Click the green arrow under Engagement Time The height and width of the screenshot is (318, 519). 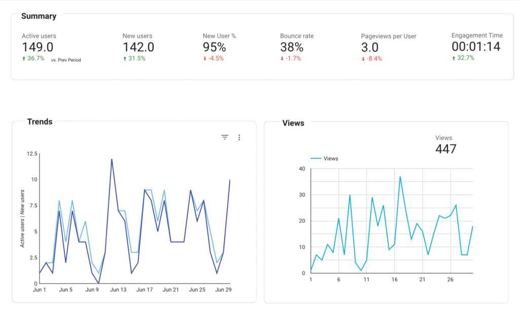click(x=454, y=58)
